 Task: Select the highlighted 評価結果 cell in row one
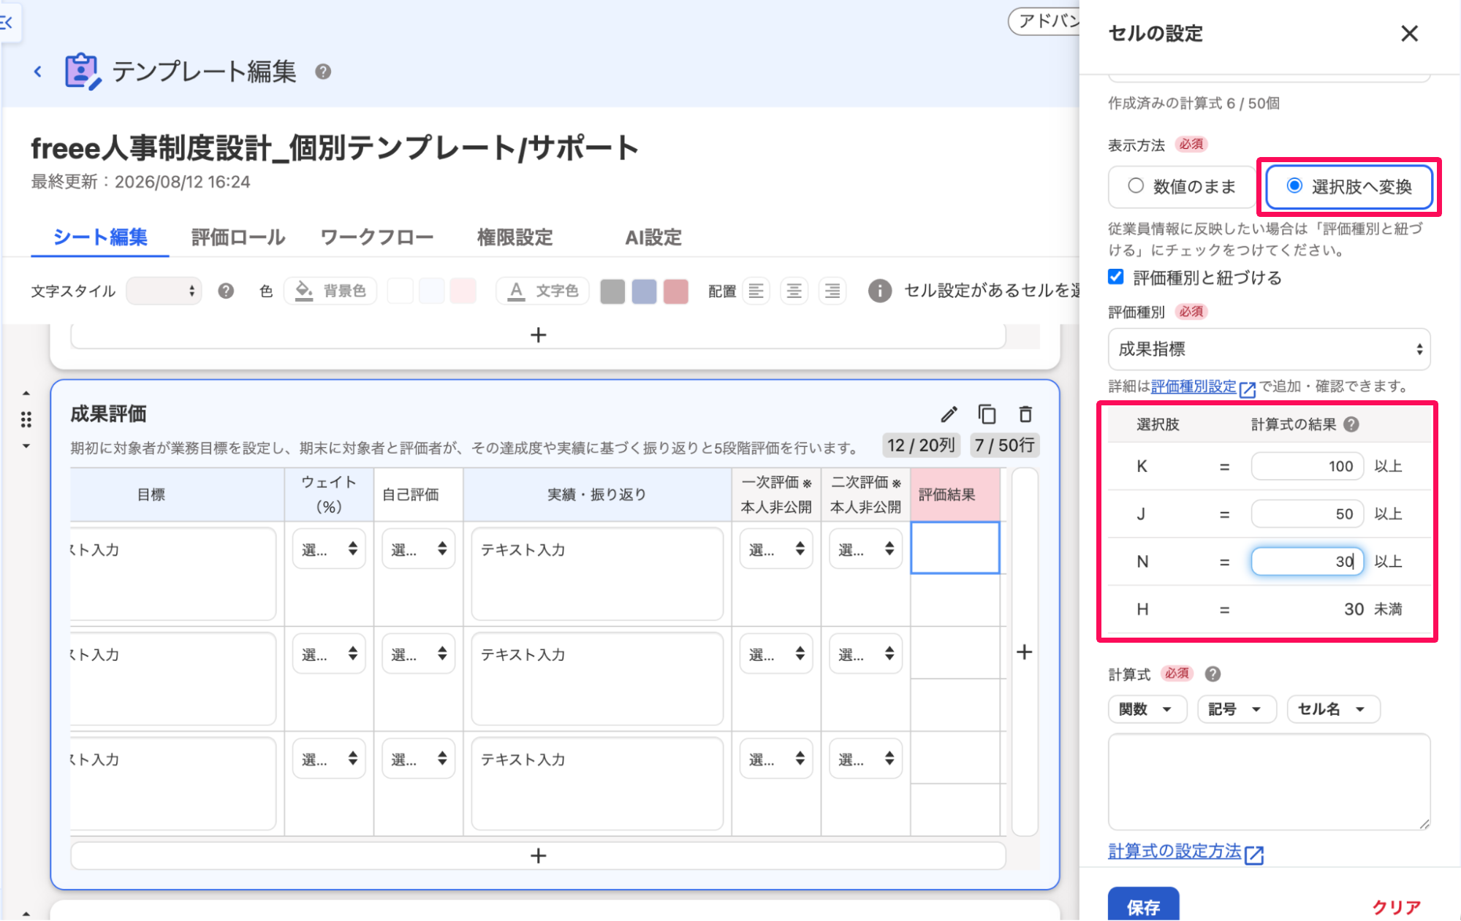point(955,548)
